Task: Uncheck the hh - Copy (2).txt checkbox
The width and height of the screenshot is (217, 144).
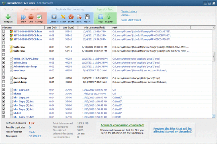Action: pyautogui.click(x=4, y=109)
